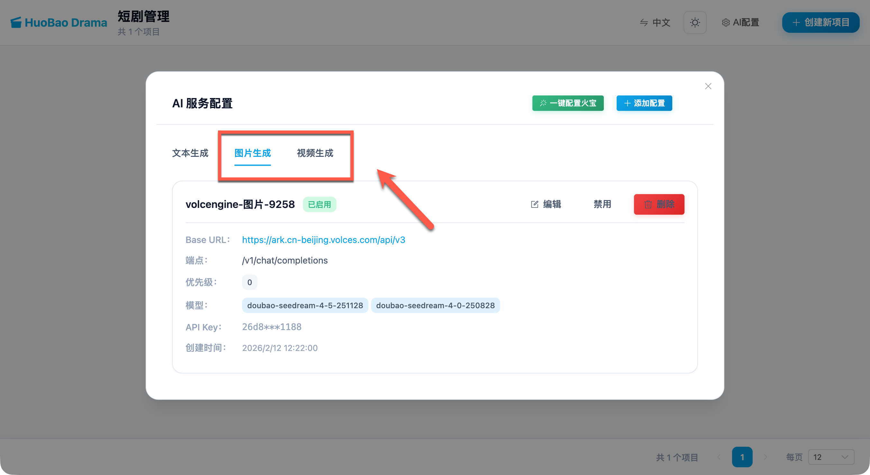Click the previous page chevron
This screenshot has width=870, height=475.
(x=719, y=457)
